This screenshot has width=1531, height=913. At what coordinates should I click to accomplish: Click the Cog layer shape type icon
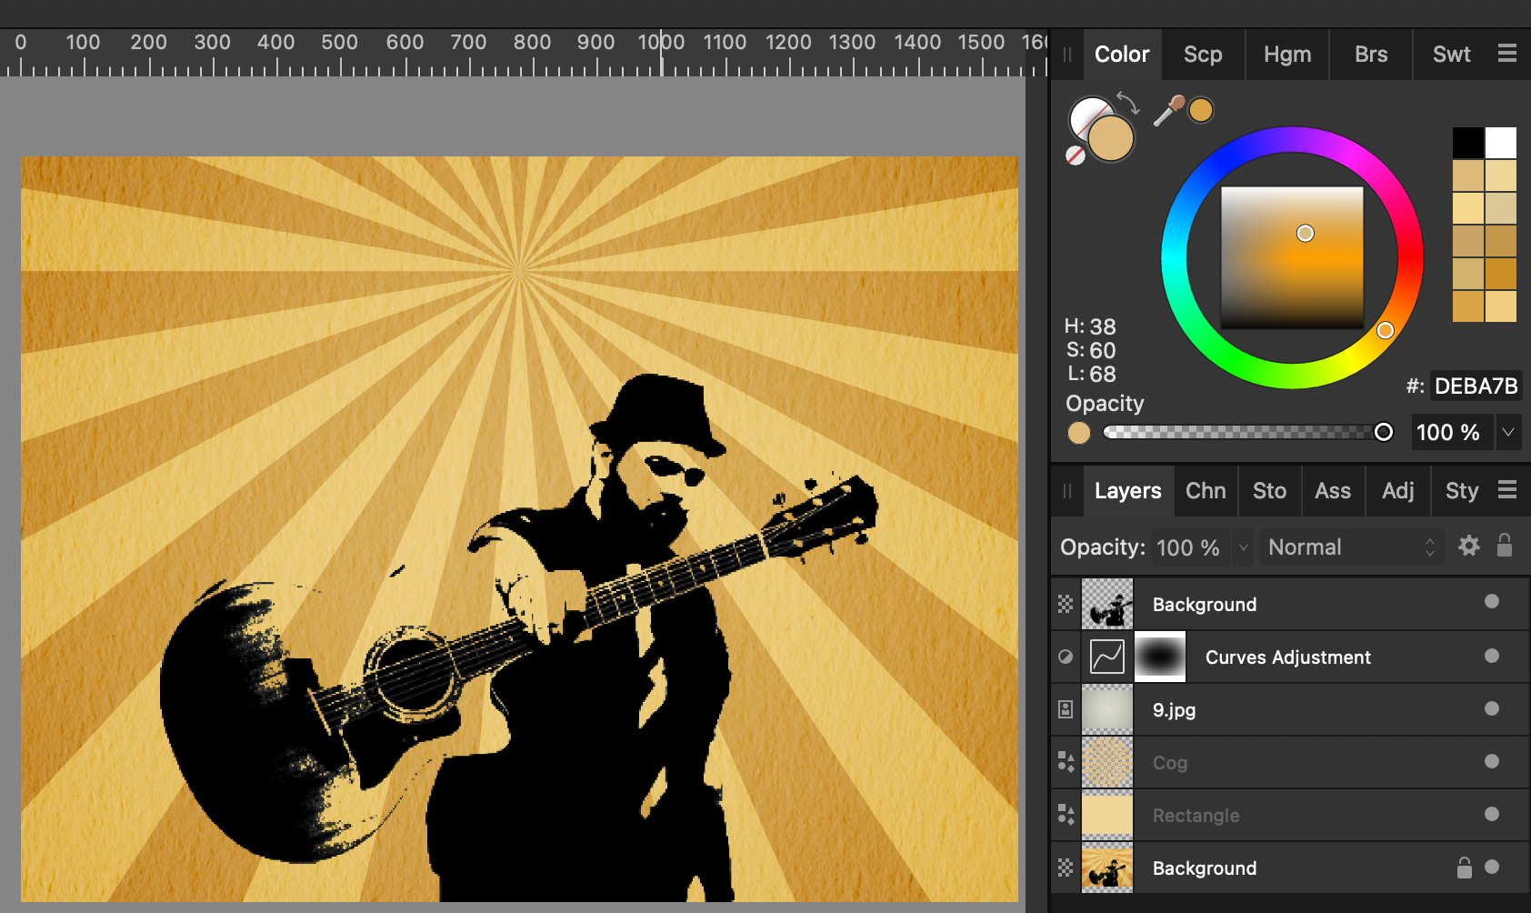(1066, 762)
